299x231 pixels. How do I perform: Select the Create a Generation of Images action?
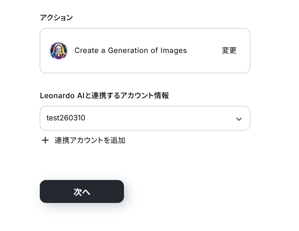pos(131,51)
